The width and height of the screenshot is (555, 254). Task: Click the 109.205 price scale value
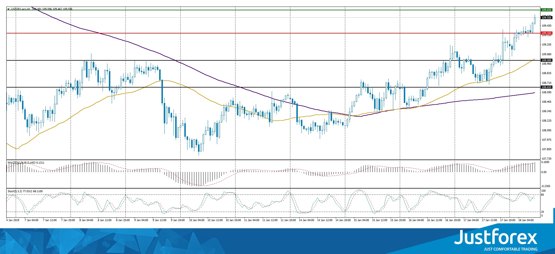point(546,45)
